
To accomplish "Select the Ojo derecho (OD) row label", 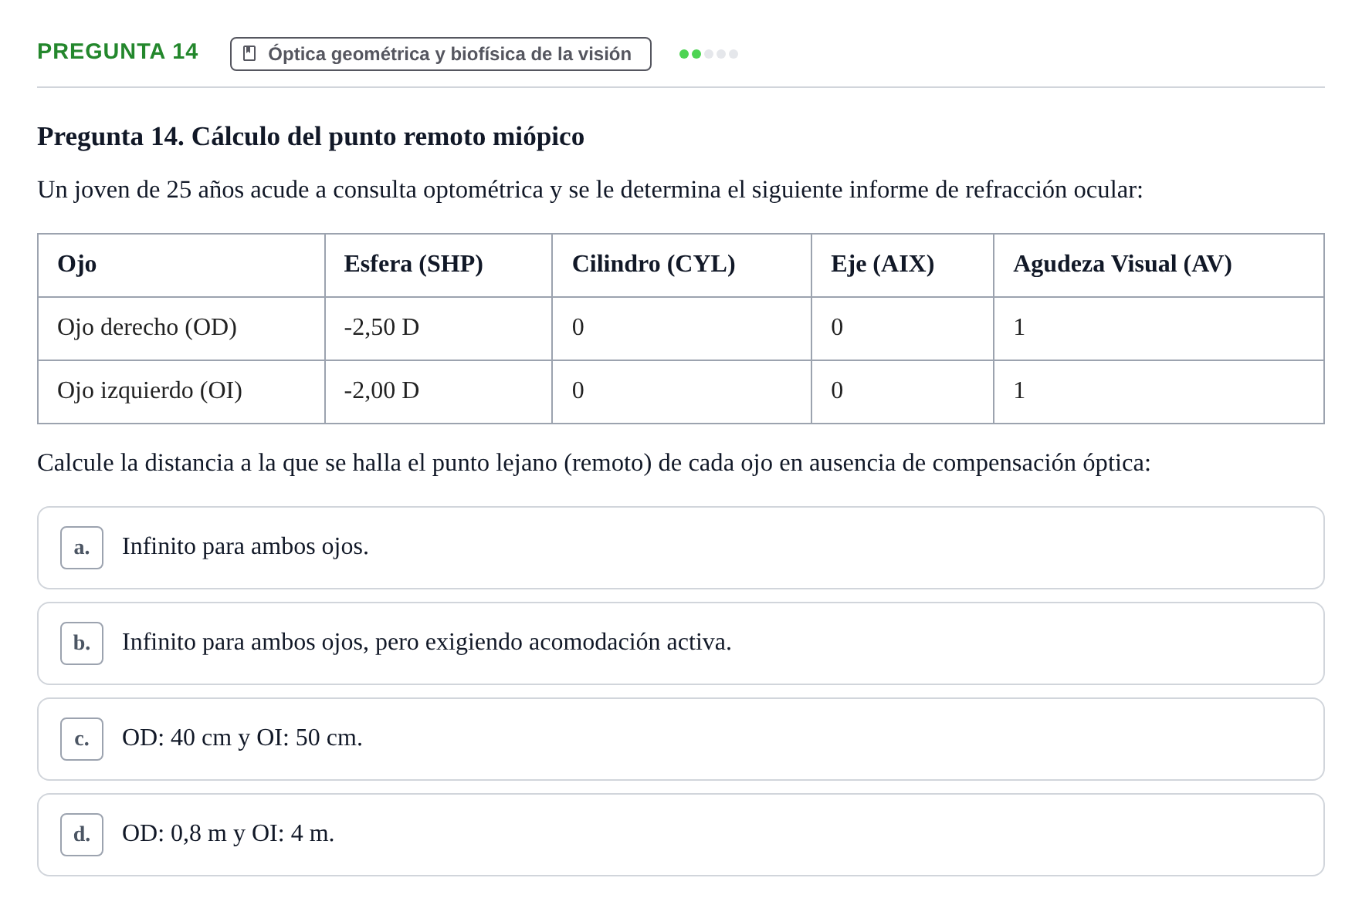I will 147,327.
